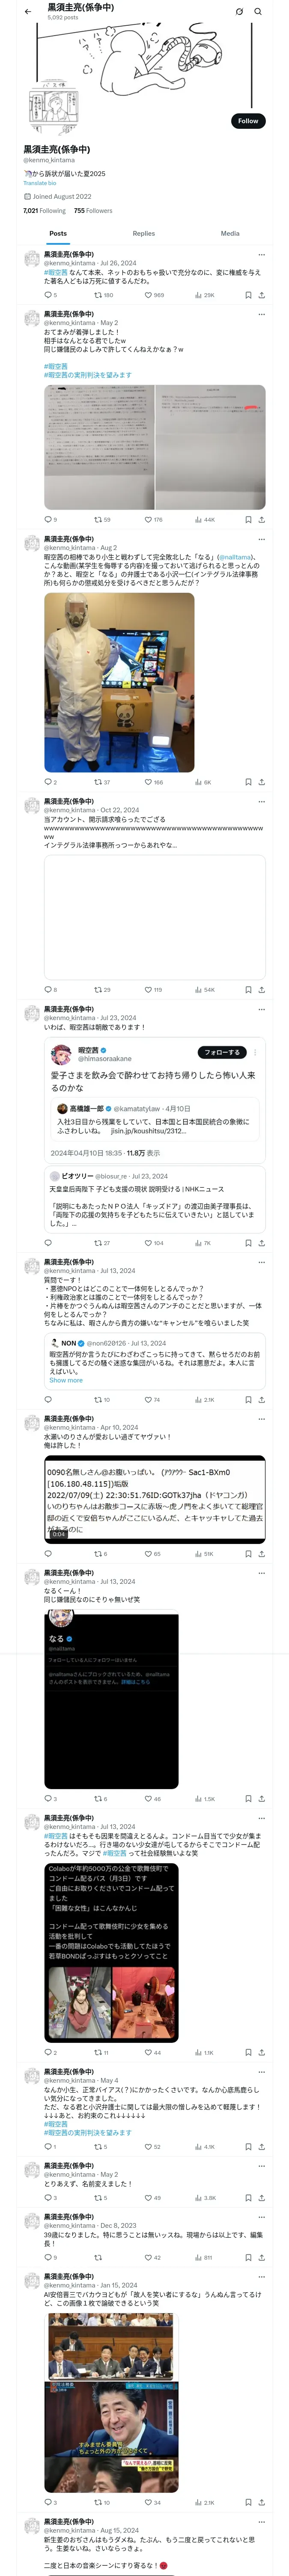Click the Grok icon beside search
This screenshot has width=289, height=2576.
point(239,12)
